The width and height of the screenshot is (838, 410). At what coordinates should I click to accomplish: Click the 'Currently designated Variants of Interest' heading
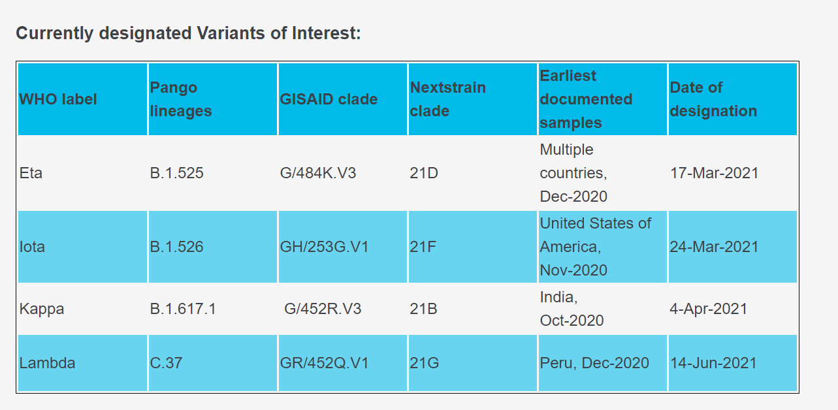coord(188,33)
